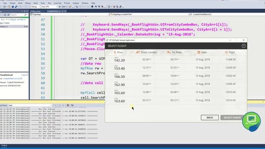Select the flight row priced 166.50
265x149 pixels.
point(176,76)
